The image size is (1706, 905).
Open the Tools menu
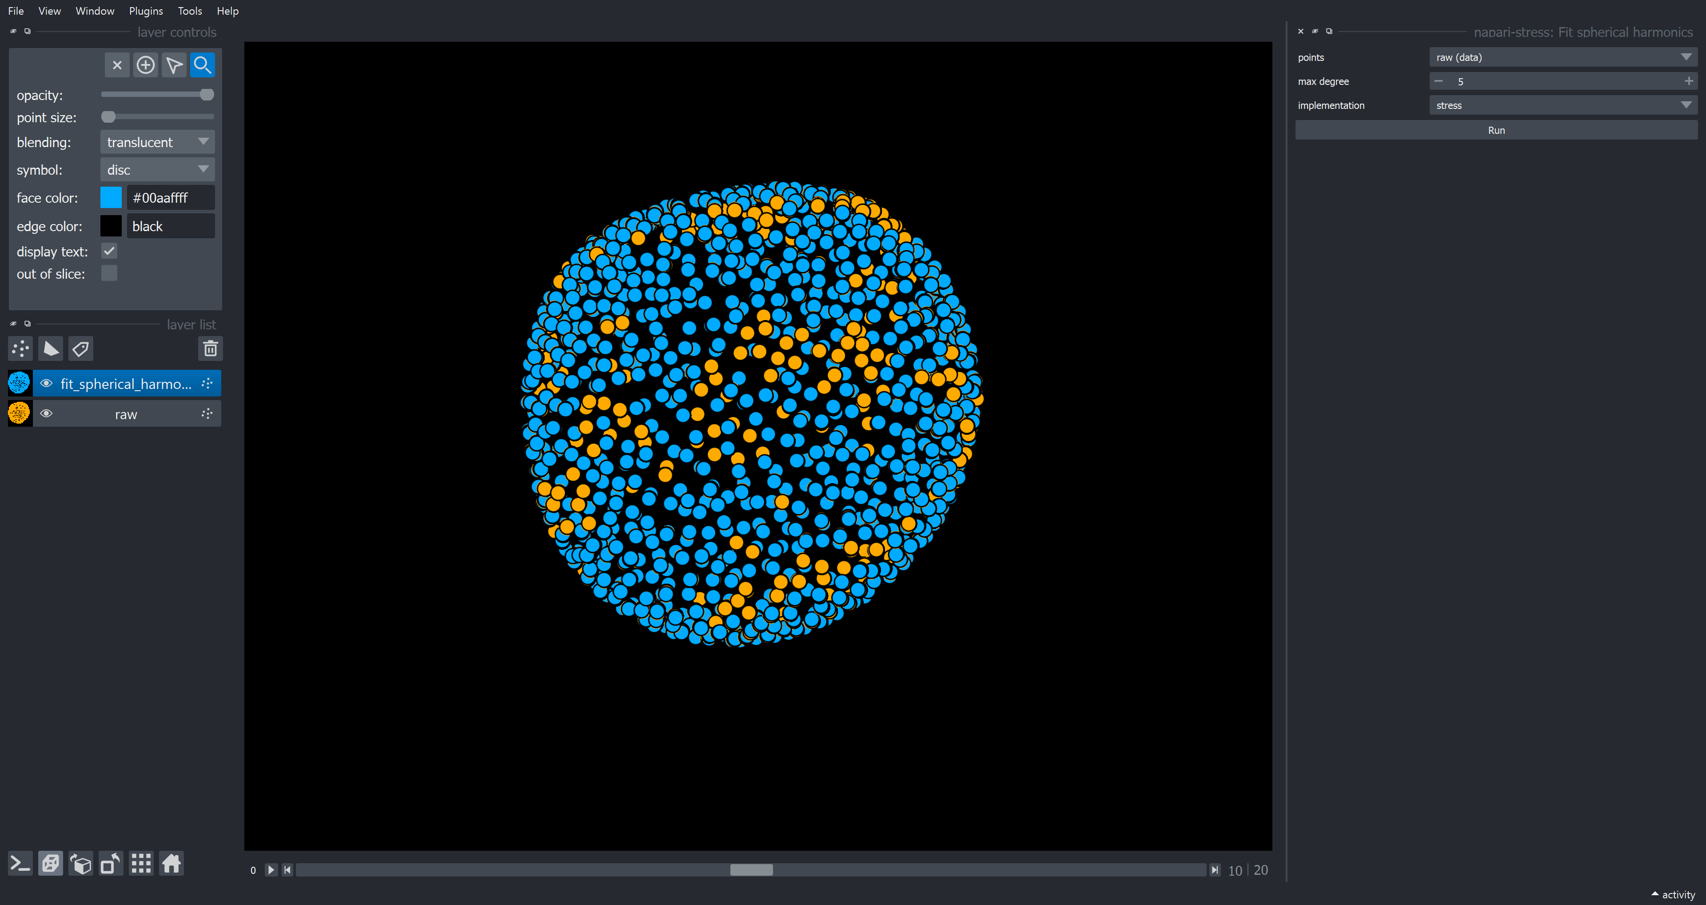[x=190, y=11]
